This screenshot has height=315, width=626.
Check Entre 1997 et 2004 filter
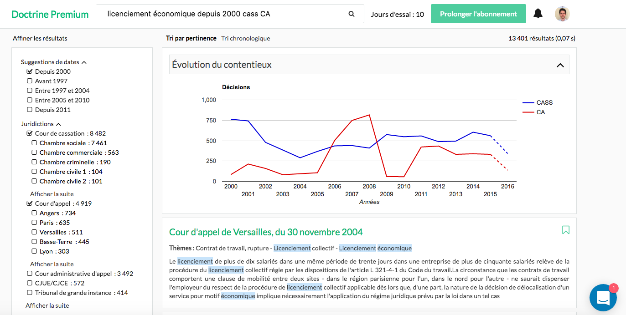pyautogui.click(x=30, y=91)
